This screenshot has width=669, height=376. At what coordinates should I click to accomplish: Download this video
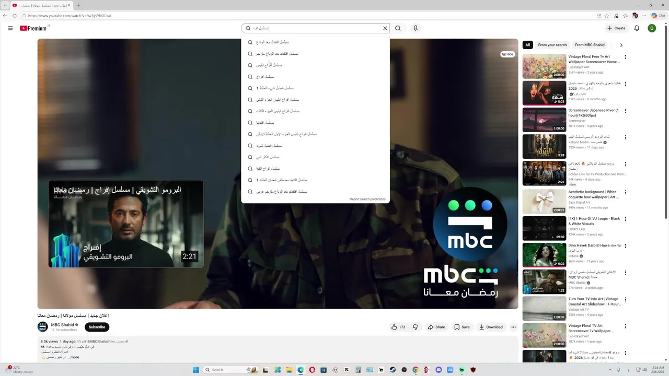491,327
